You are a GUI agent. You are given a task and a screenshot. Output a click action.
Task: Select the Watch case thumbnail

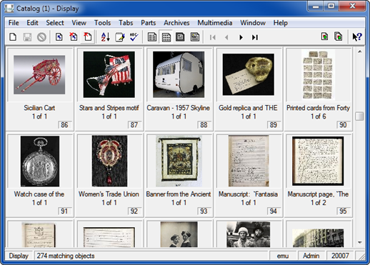[40, 161]
